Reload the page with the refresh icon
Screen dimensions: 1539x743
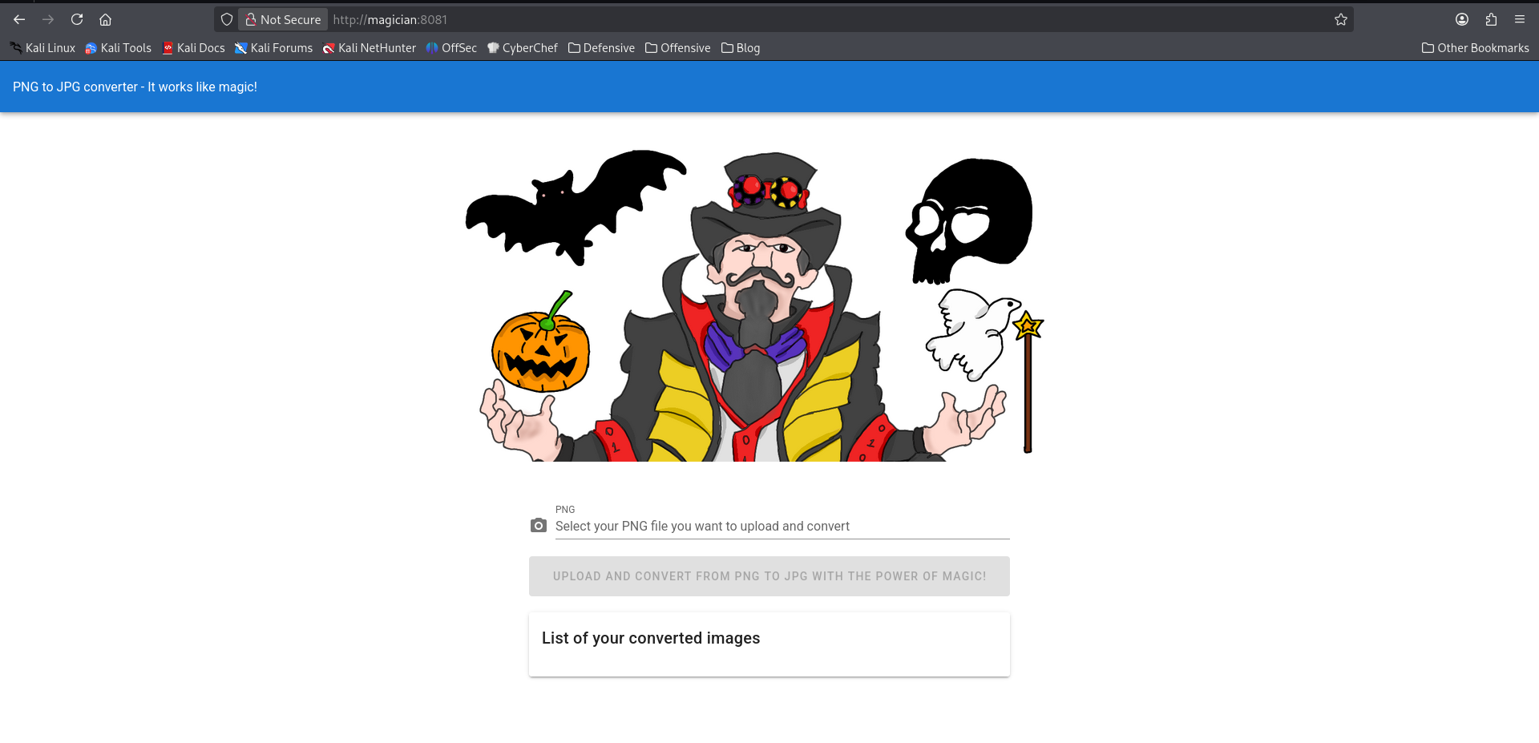(x=77, y=19)
